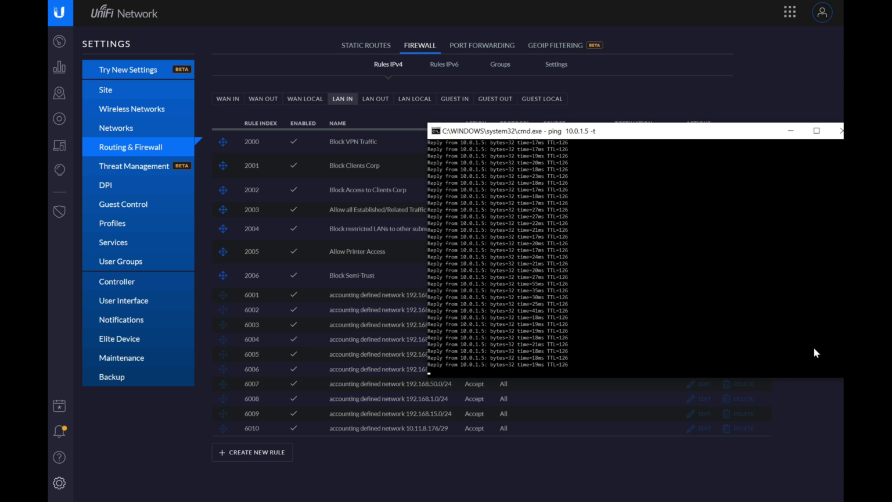Select the Devices icon in the sidebar
892x502 pixels.
59,145
